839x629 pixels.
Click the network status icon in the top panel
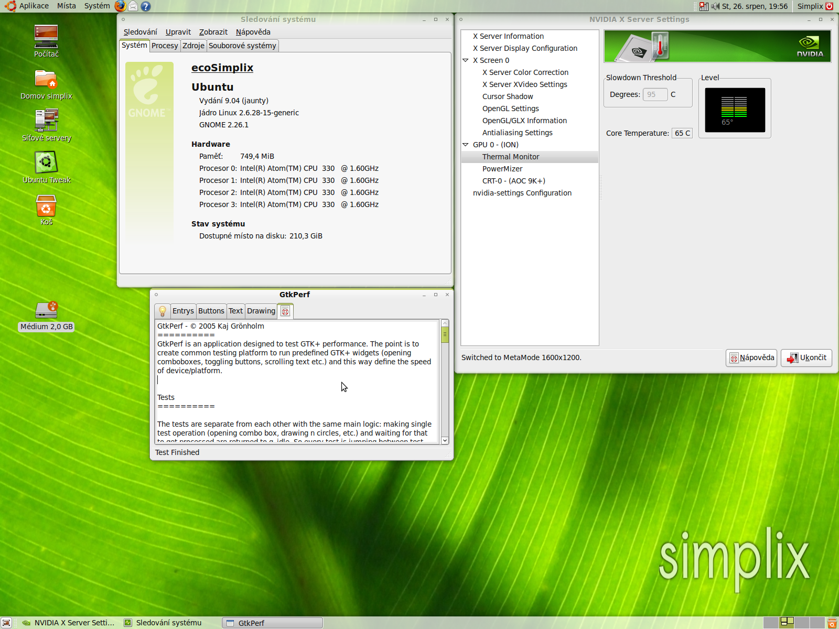pyautogui.click(x=704, y=6)
